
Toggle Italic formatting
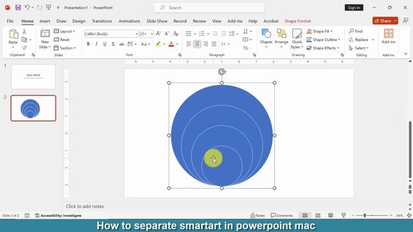[96, 44]
